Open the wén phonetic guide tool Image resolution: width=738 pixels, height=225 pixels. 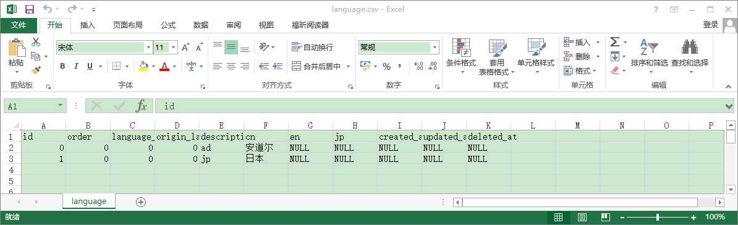point(191,66)
